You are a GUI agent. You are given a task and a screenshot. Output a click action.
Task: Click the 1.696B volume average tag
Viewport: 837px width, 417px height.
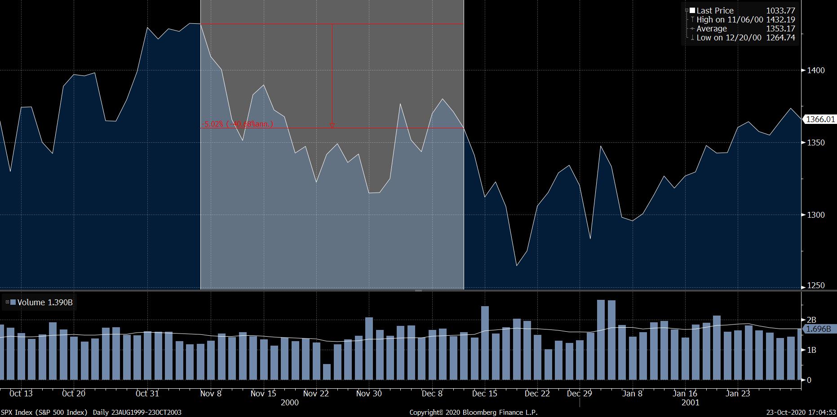point(819,329)
